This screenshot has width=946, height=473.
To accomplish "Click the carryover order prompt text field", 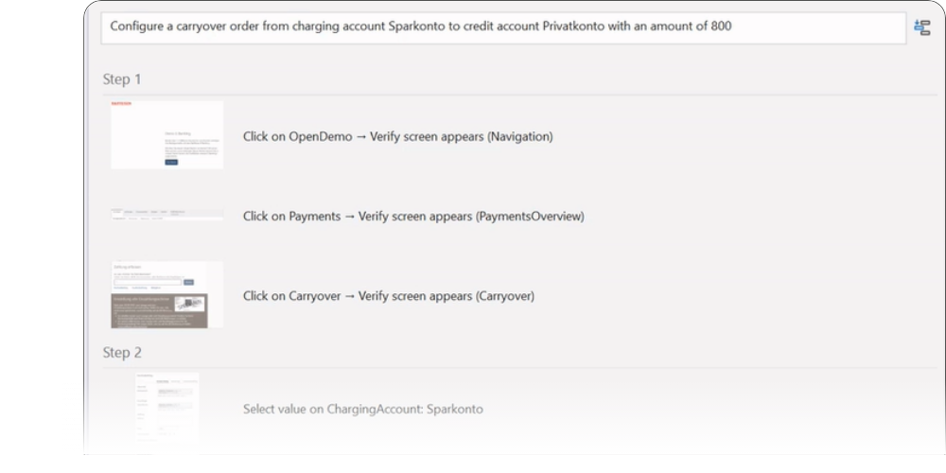I will click(x=503, y=27).
